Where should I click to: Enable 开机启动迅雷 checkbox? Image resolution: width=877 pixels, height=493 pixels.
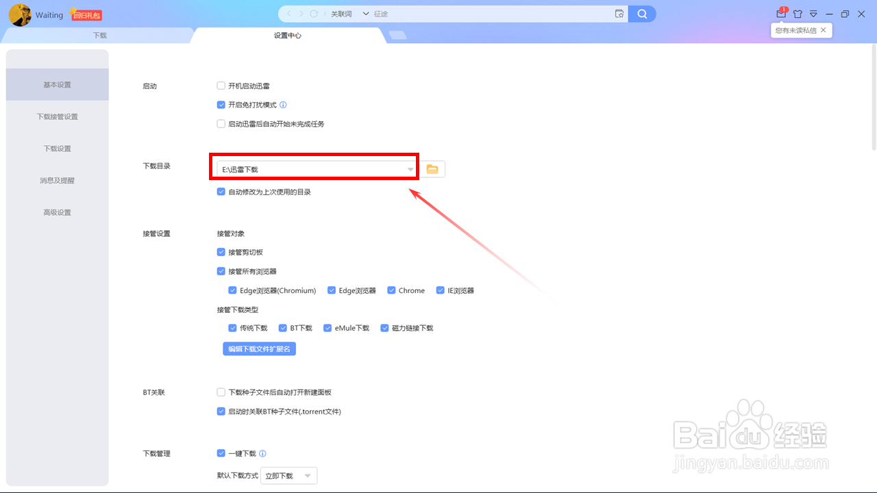(221, 86)
